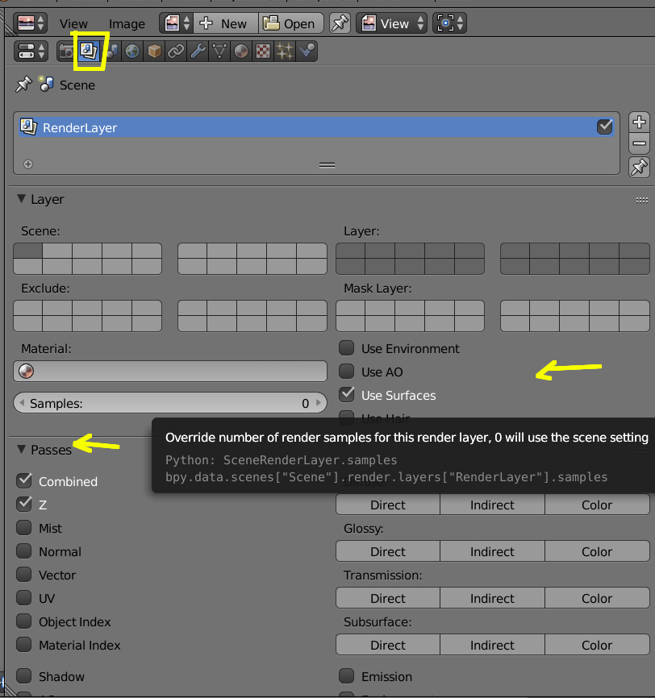The height and width of the screenshot is (698, 655).
Task: Collapse the Layer panel
Action: [21, 199]
